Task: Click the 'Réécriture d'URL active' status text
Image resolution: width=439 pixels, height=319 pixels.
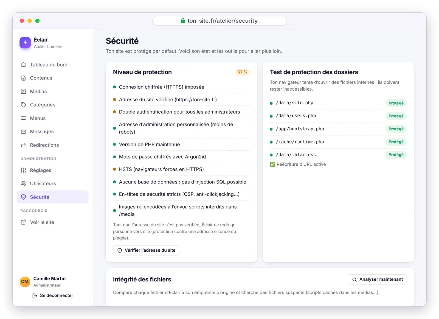Action: click(301, 164)
